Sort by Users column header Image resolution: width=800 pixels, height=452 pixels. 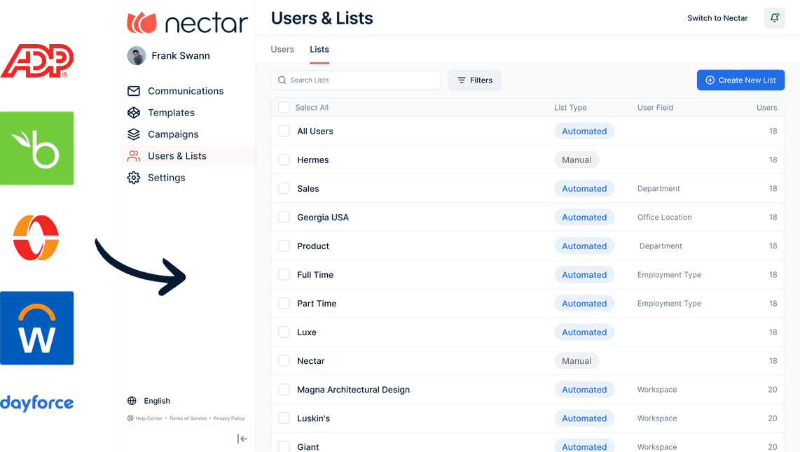[x=767, y=108]
